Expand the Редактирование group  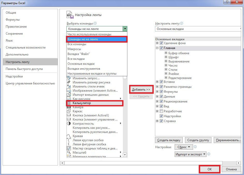click(x=166, y=78)
